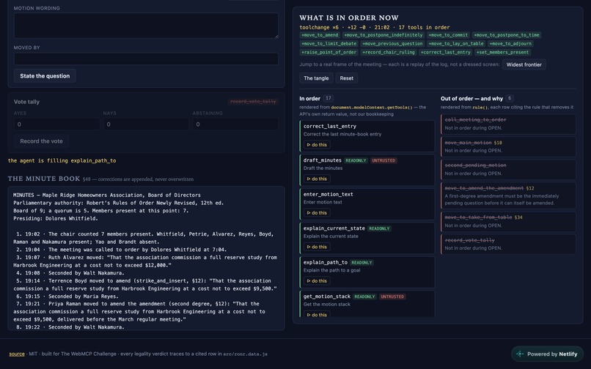Screen dimensions: 591x369
Task: Click minute entry 4 Seconded by Walt Nakamura
Action: pos(70,273)
